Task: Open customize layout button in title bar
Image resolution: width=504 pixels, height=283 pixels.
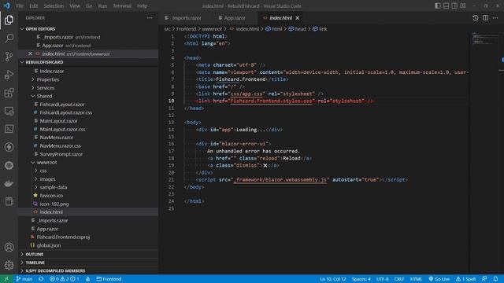Action: pos(463,6)
